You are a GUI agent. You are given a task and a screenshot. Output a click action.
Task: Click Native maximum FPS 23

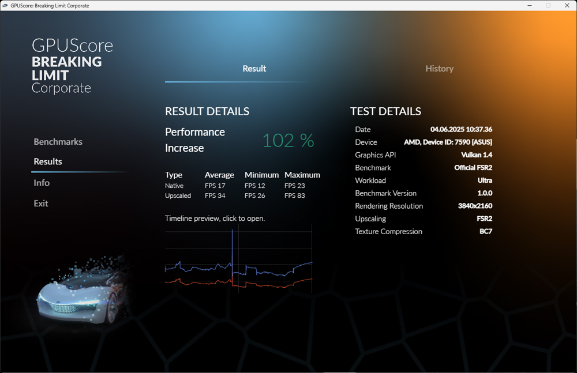pos(294,186)
